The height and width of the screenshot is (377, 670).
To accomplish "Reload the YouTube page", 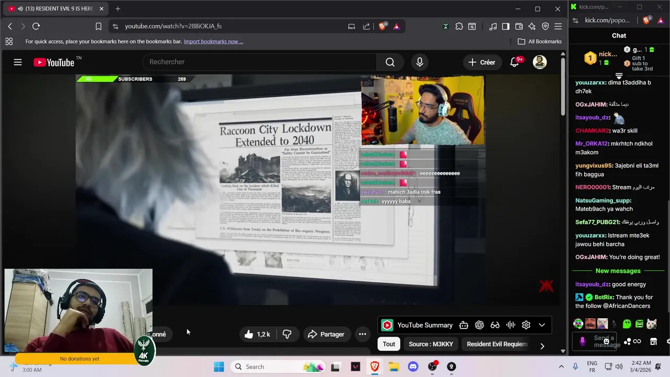I will (36, 26).
